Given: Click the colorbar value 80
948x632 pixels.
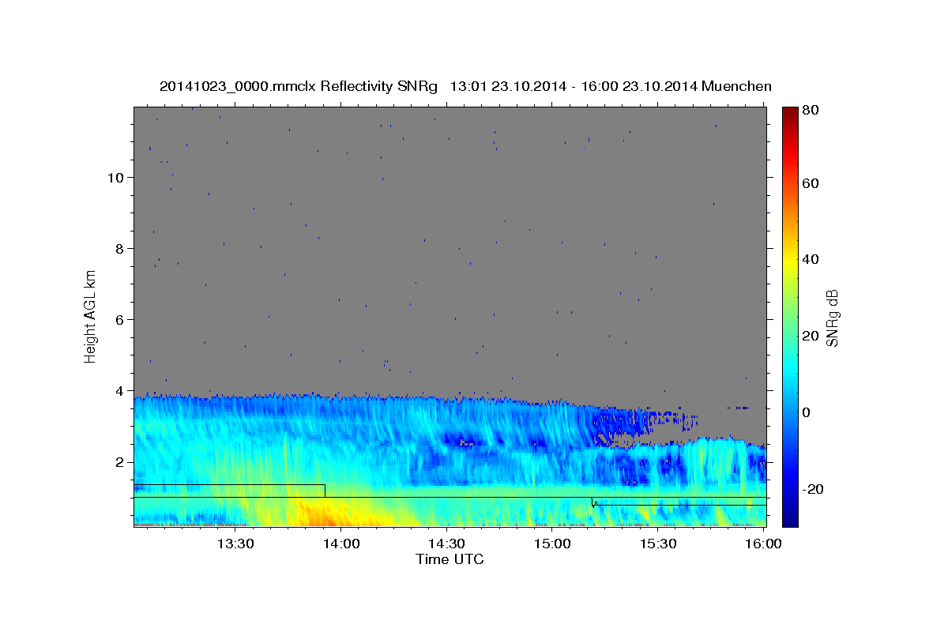Looking at the screenshot, I should [811, 110].
